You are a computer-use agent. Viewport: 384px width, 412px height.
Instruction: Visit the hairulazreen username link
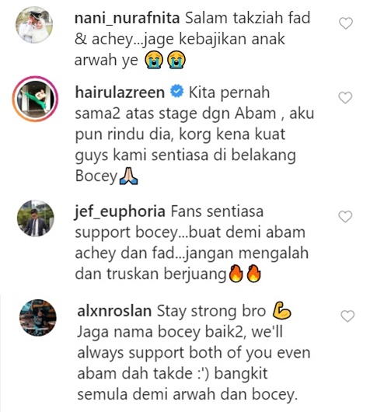click(120, 93)
